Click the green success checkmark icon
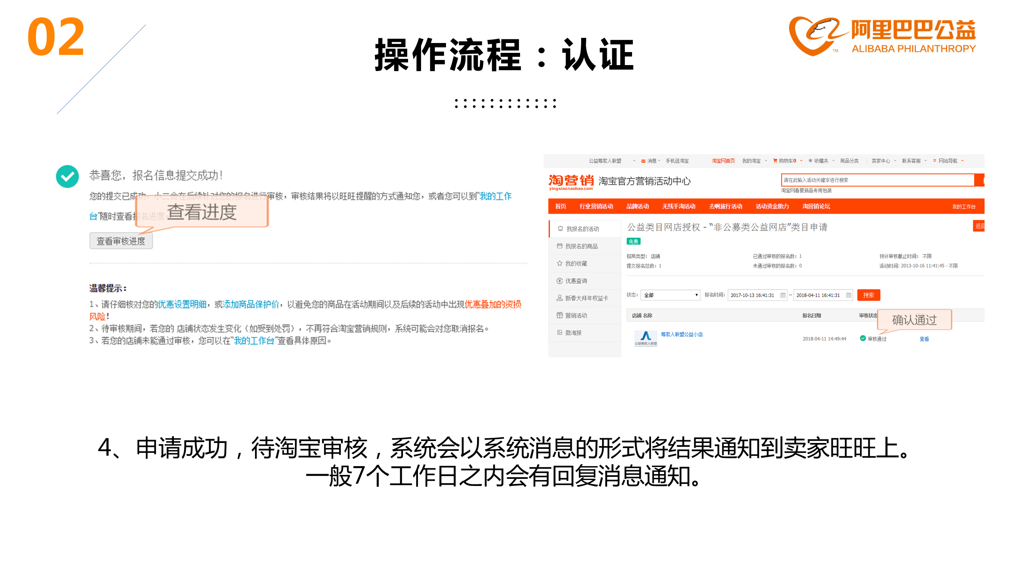 (67, 176)
